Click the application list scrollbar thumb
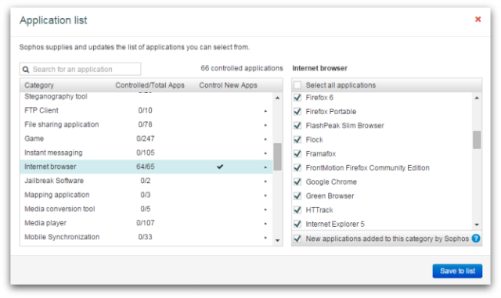 (x=477, y=139)
